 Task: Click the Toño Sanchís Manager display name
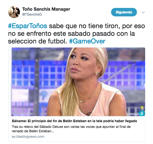tap(46, 9)
